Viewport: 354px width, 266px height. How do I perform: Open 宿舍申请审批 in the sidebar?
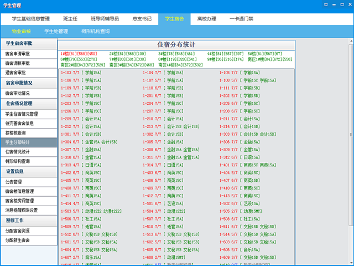18,53
